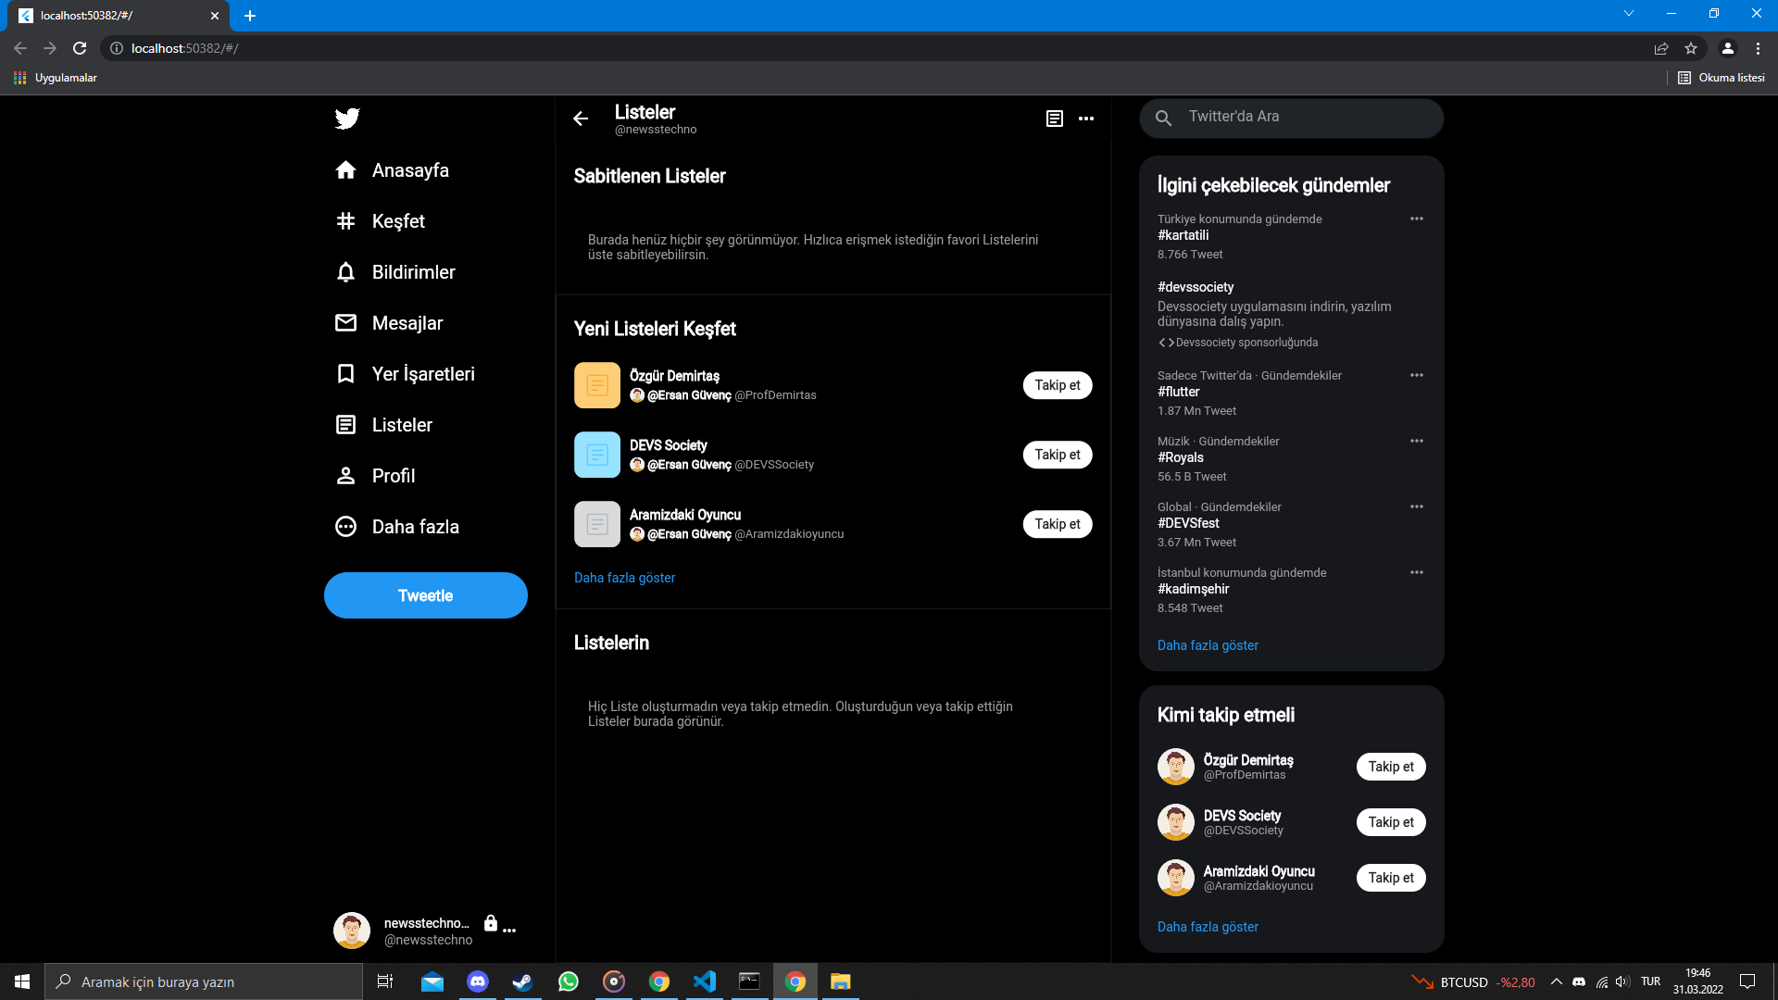Follow Özgür Demirtaş in Kimi takip etmeli
This screenshot has height=1000, width=1778.
tap(1391, 767)
